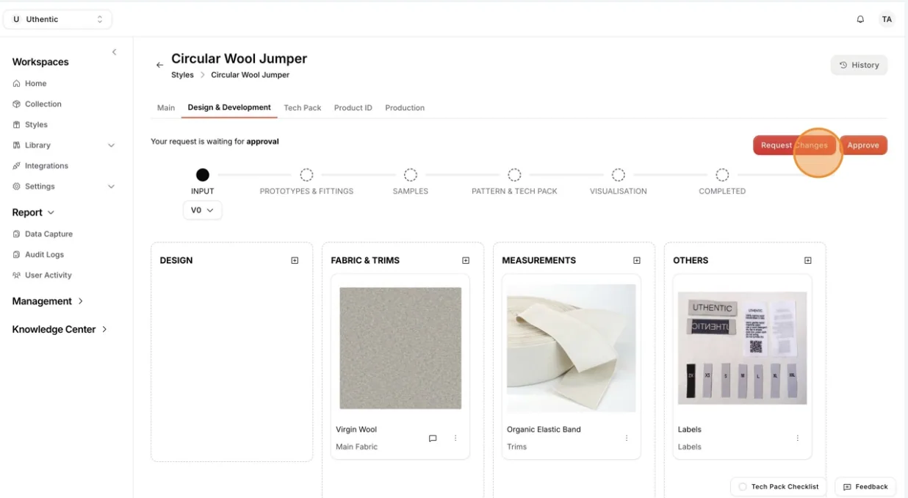908x498 pixels.
Task: Collapse the Workspaces sidebar
Action: [114, 52]
